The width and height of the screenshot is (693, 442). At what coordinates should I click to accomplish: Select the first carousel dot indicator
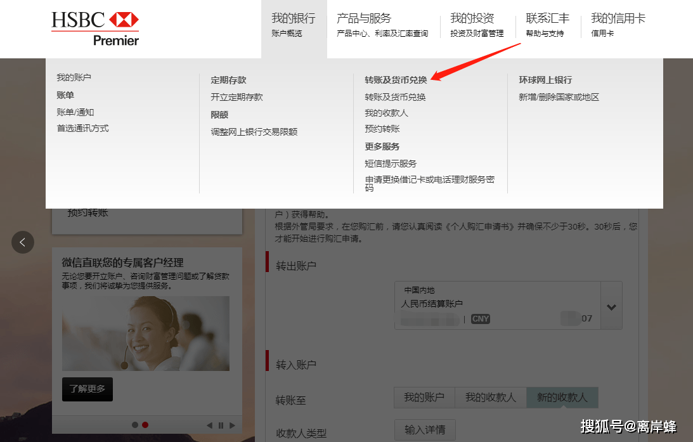point(135,425)
